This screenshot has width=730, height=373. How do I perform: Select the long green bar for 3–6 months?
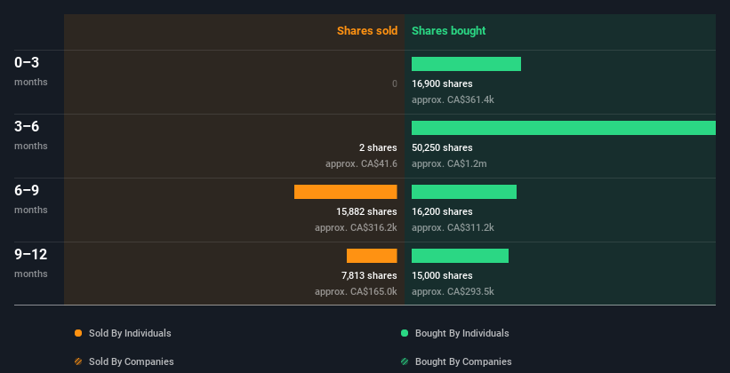563,128
